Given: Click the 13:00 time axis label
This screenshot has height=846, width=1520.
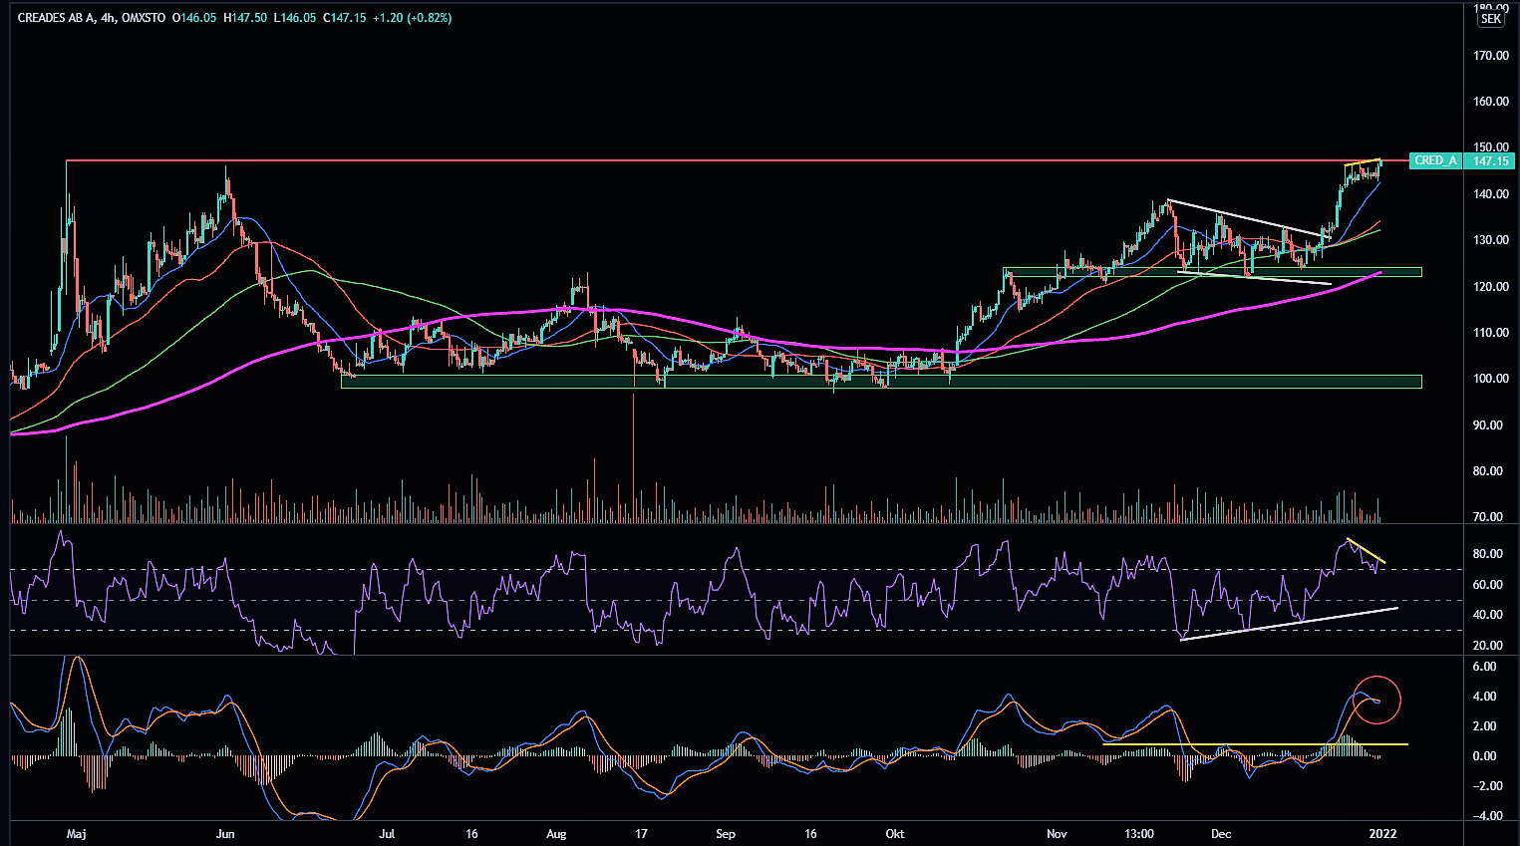Looking at the screenshot, I should (x=1138, y=834).
